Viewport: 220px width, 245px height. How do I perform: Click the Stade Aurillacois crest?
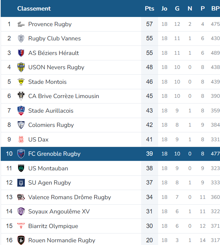[21, 111]
